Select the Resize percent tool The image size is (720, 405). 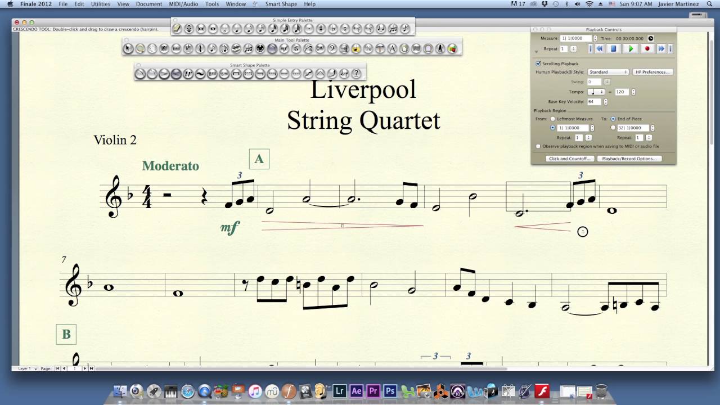point(368,49)
